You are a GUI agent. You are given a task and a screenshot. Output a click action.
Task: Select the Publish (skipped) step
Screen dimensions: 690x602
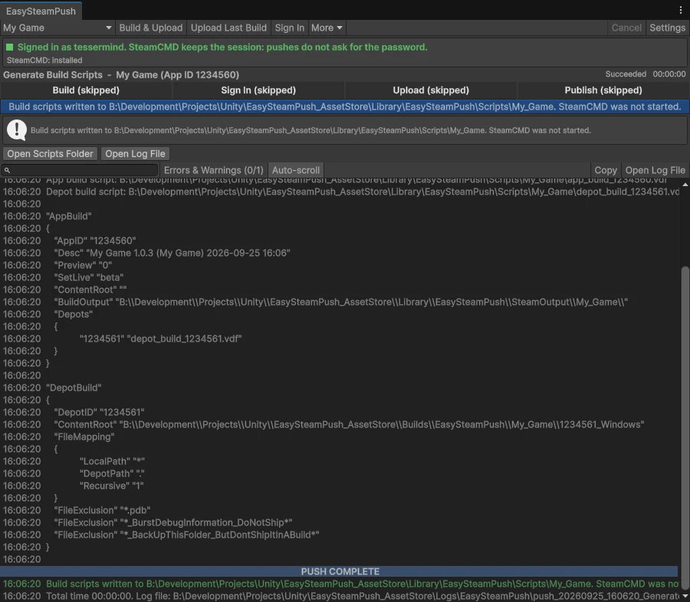point(603,90)
